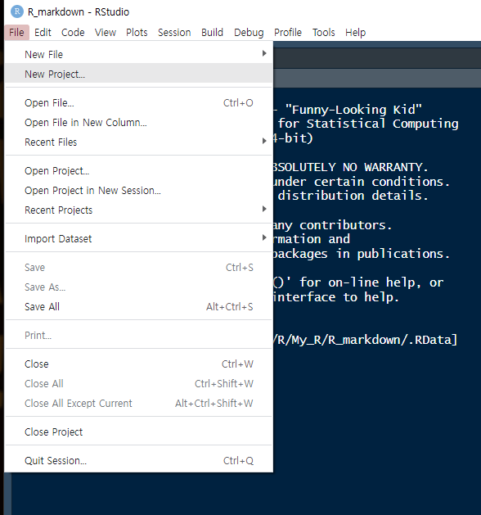Choose Open Project in New Session...
Screen dimensions: 481x515
(x=139, y=191)
